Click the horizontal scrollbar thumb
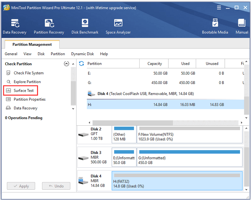This screenshot has width=251, height=200. (133, 123)
